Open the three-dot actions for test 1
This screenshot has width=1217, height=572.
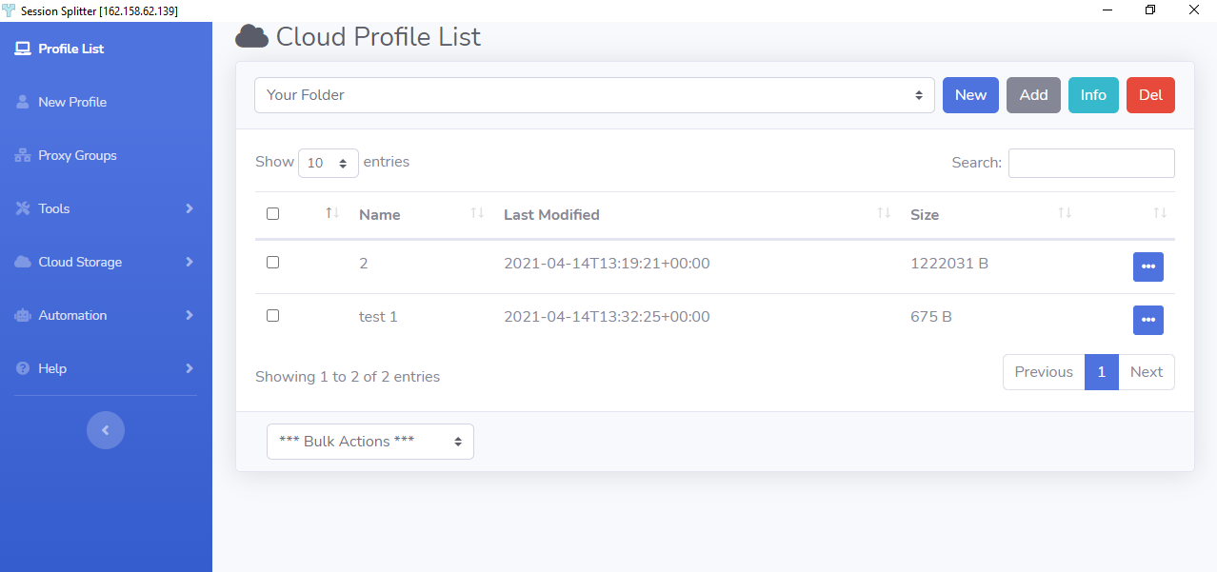tap(1148, 320)
